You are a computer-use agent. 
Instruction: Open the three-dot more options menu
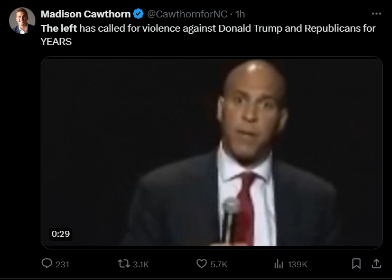tap(376, 14)
